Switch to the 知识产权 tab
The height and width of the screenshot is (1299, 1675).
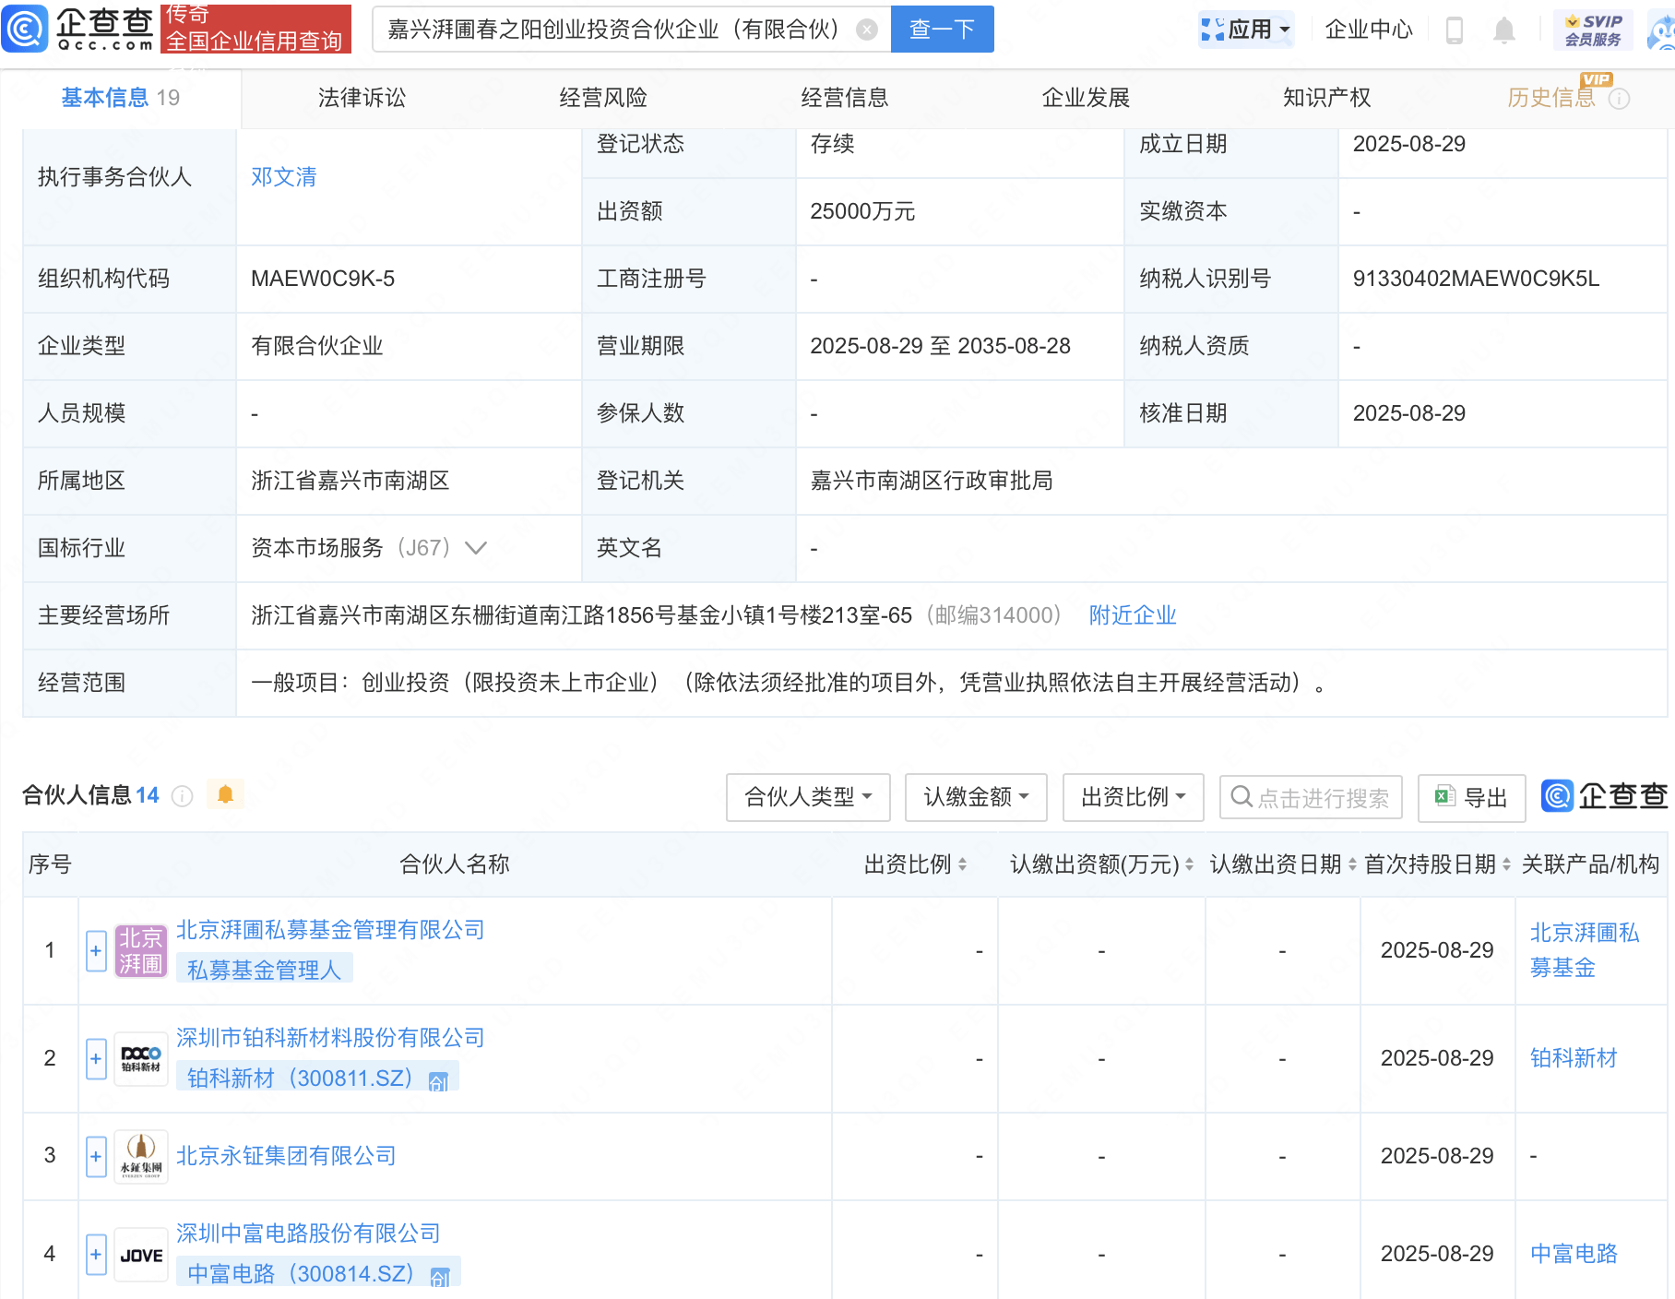(x=1325, y=97)
